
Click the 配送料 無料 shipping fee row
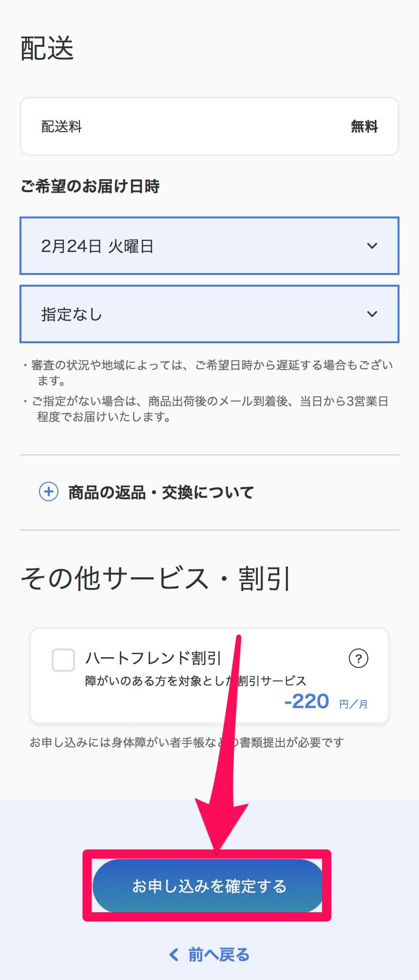tap(209, 126)
